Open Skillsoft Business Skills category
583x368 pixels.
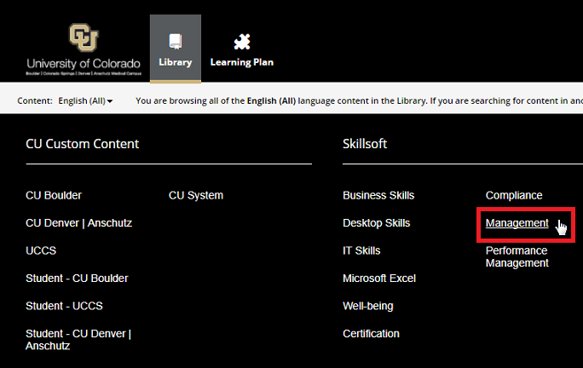coord(378,196)
